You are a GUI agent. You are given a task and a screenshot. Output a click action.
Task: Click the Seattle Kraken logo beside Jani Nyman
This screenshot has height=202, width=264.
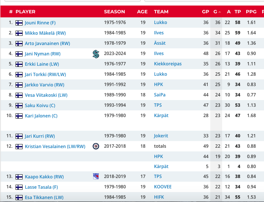(x=96, y=54)
